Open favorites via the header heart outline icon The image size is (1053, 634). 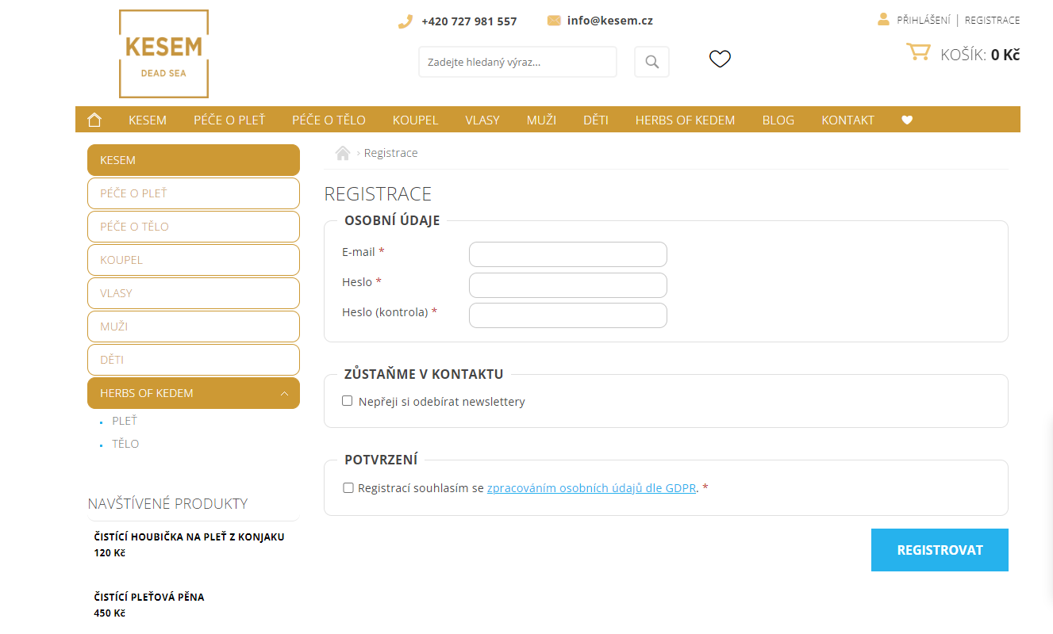(x=720, y=59)
